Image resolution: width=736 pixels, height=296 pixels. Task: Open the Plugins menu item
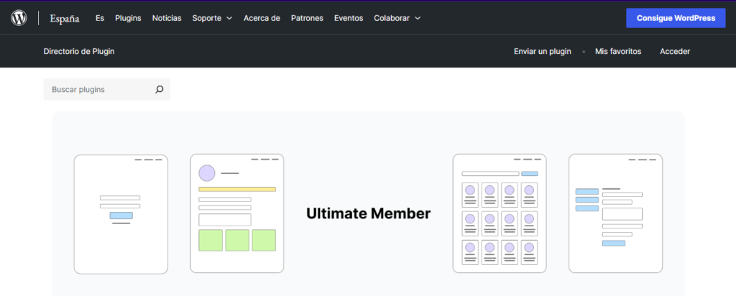coord(128,18)
